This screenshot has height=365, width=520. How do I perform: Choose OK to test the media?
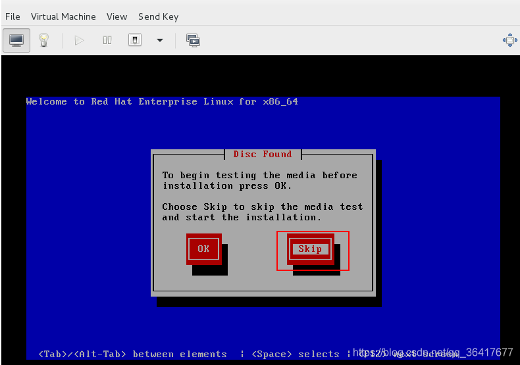click(203, 249)
